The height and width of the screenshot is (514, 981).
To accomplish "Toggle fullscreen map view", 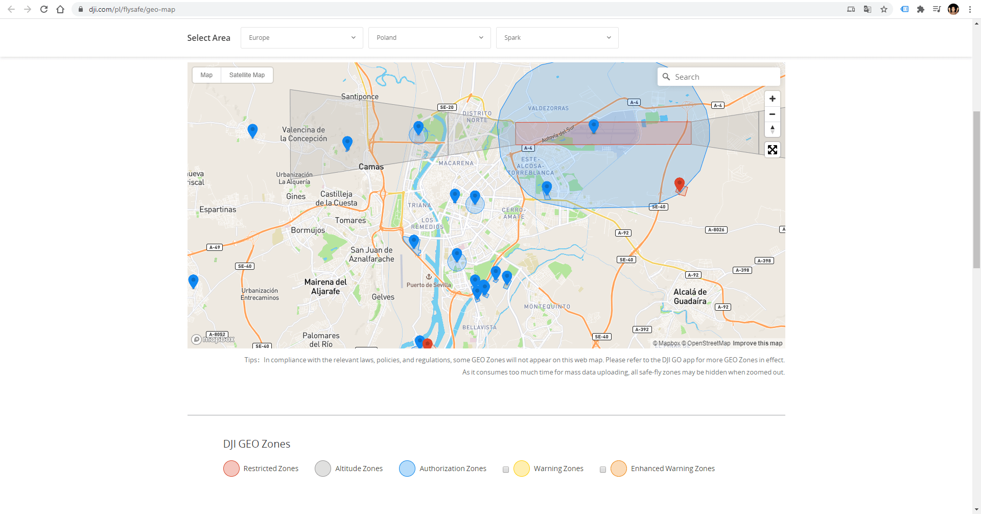I will tap(772, 150).
